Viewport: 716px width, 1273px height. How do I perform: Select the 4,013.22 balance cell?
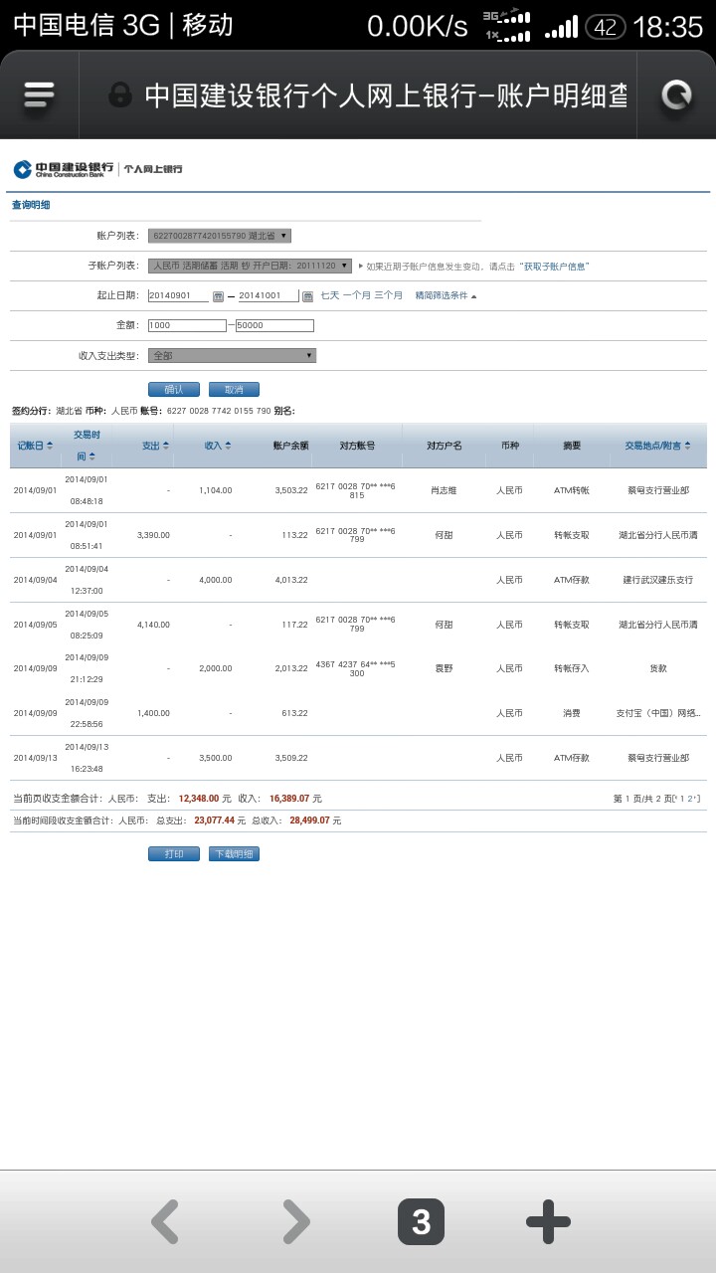291,580
